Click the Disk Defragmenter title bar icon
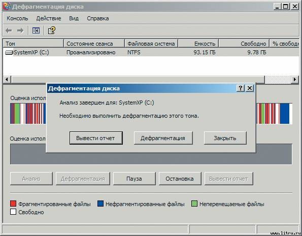 (x=7, y=7)
